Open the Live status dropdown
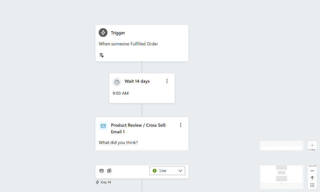This screenshot has width=320, height=192. pyautogui.click(x=167, y=171)
